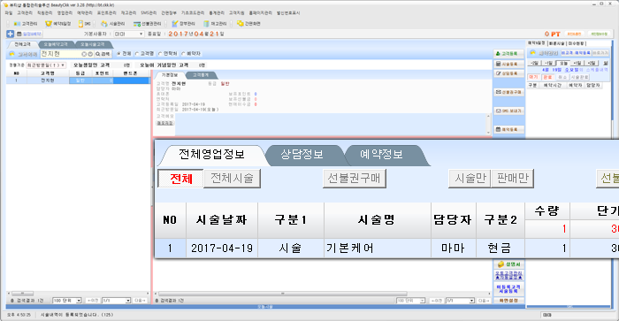Open the 100 단위 page size dropdown

67,301
